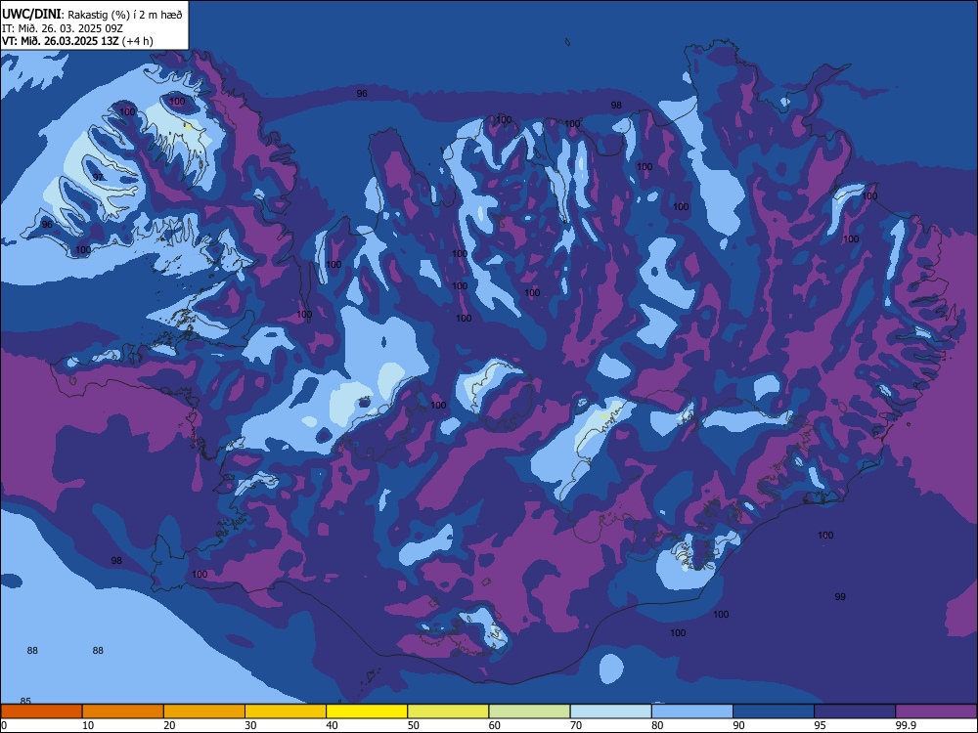Click the '(+4 h)' forecast offset text

[137, 41]
